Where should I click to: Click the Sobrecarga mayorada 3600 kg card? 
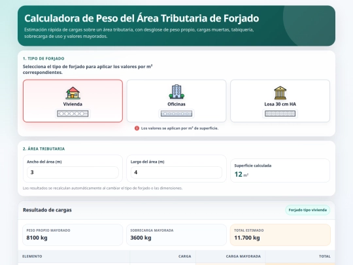[x=176, y=235]
